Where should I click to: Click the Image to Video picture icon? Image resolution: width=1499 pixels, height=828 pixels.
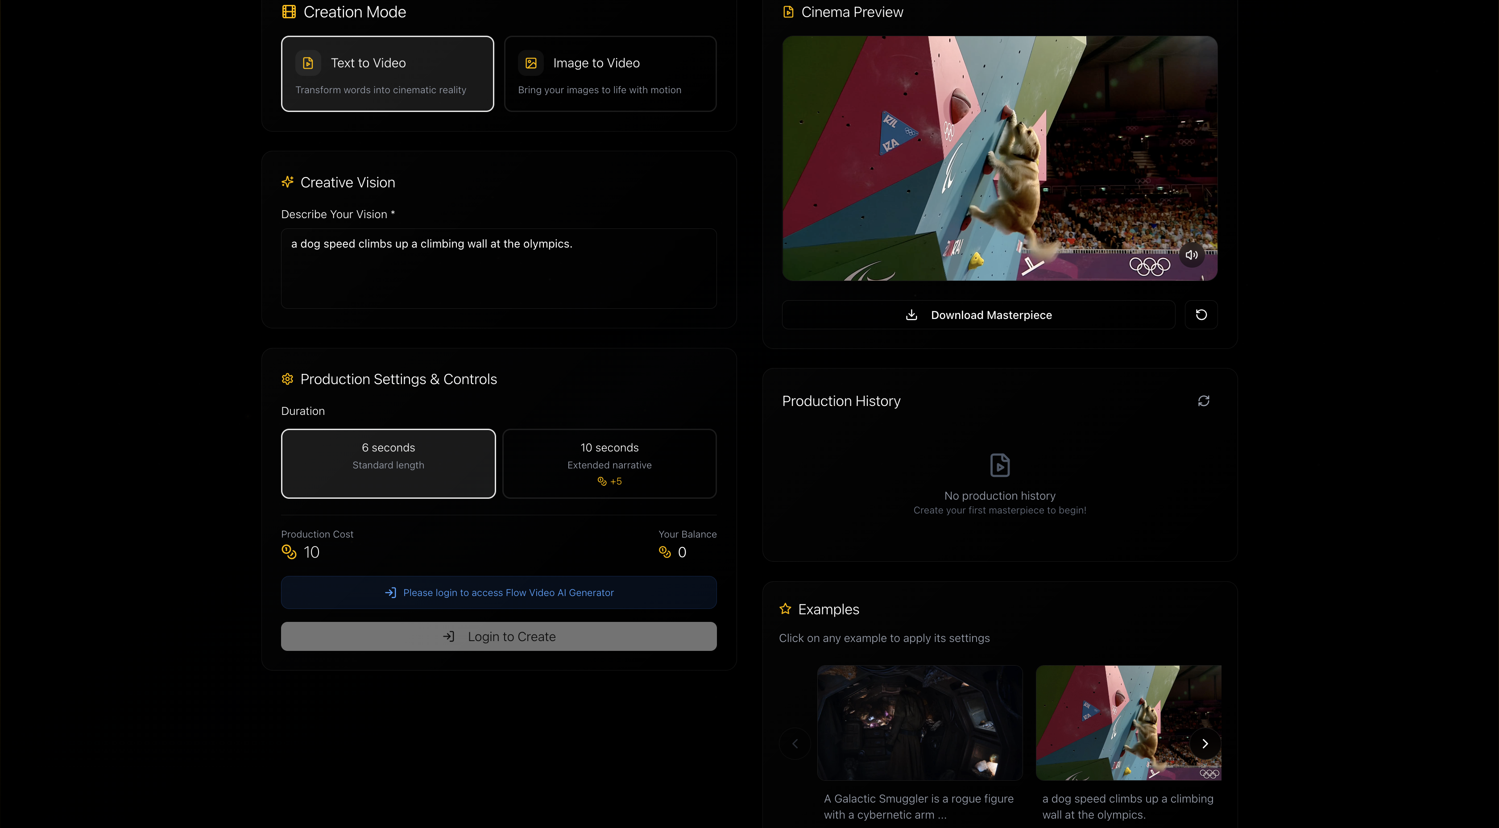531,63
